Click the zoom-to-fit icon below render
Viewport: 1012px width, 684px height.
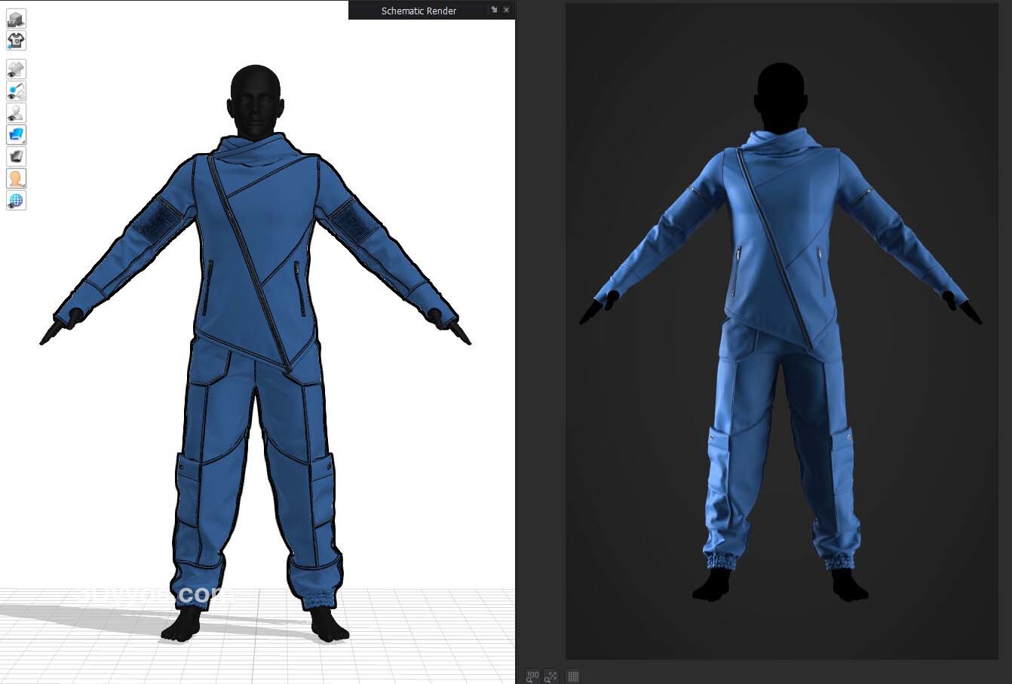point(552,676)
